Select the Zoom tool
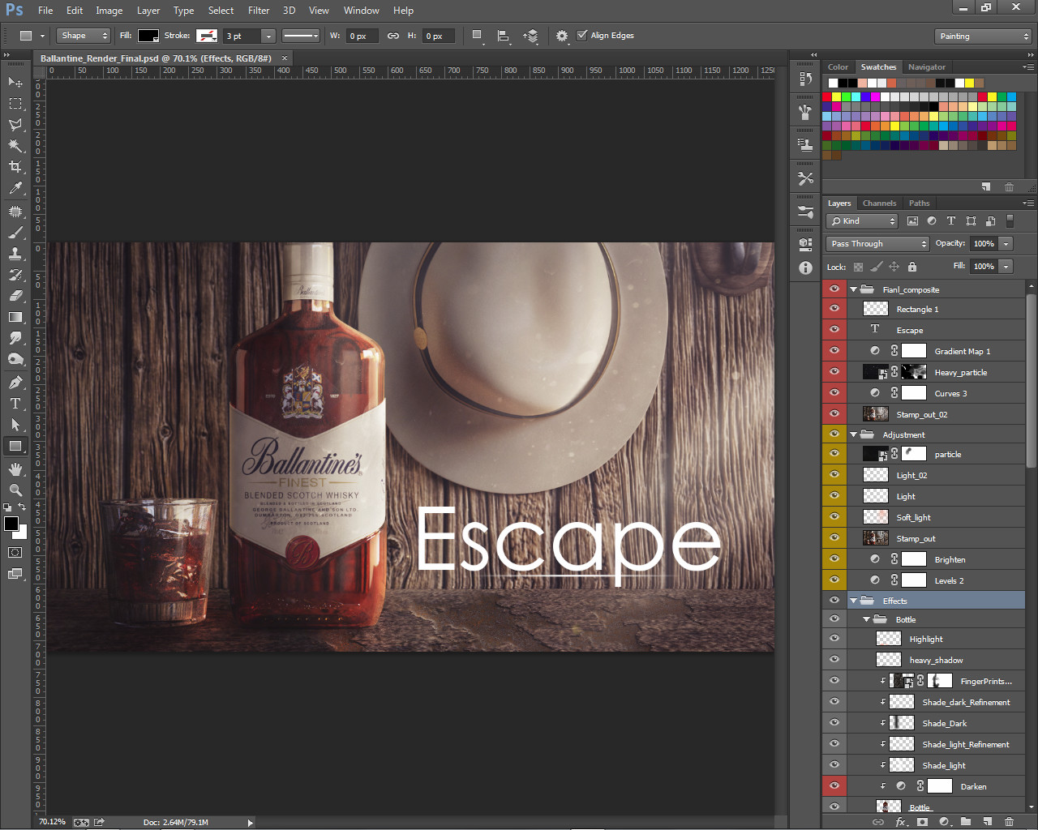Viewport: 1038px width, 830px height. tap(15, 490)
